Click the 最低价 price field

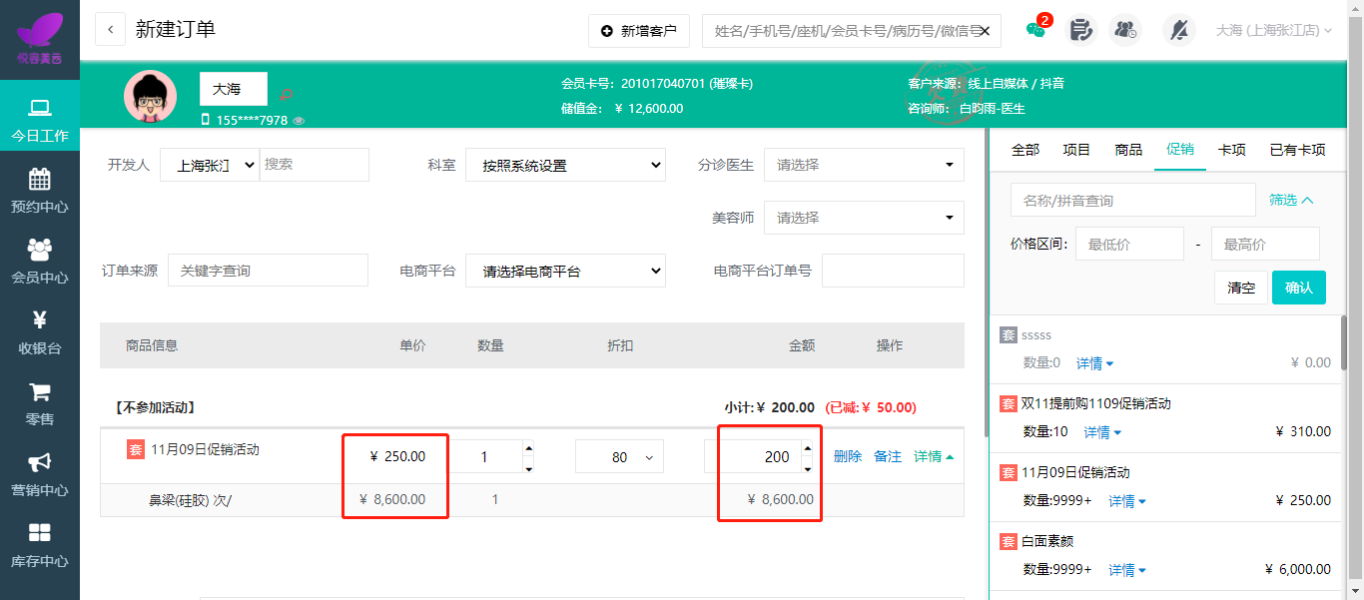1129,244
